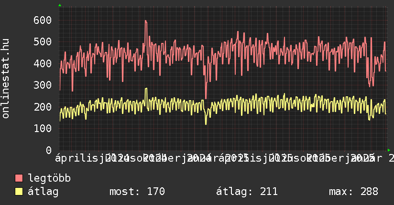This screenshot has width=394, height=205.
Task: Select the átlag legend label next to yellow swatch
Action: point(43,192)
